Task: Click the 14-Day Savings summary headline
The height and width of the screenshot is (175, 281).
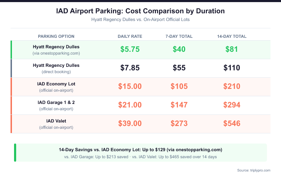Action: (x=140, y=149)
